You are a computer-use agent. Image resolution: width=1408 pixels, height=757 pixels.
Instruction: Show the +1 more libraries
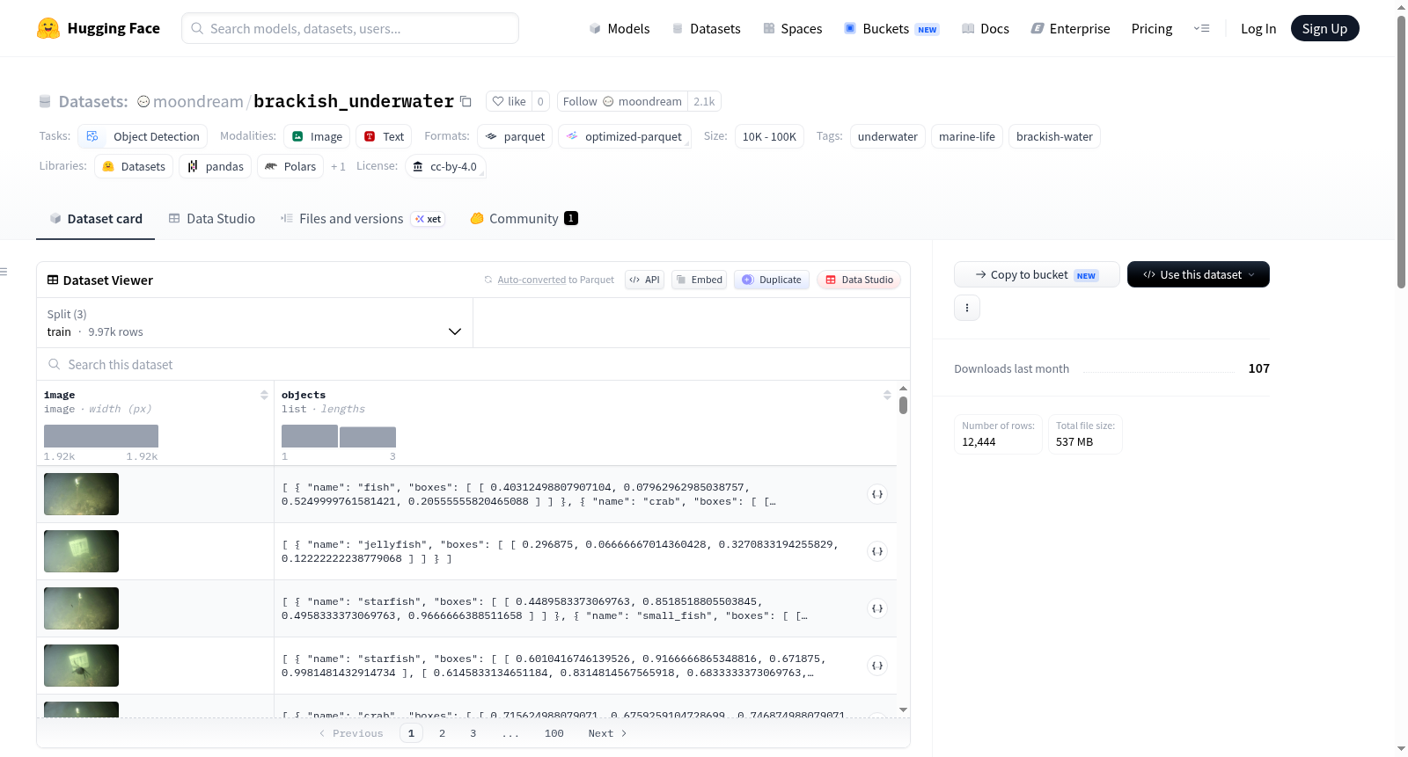(x=338, y=166)
